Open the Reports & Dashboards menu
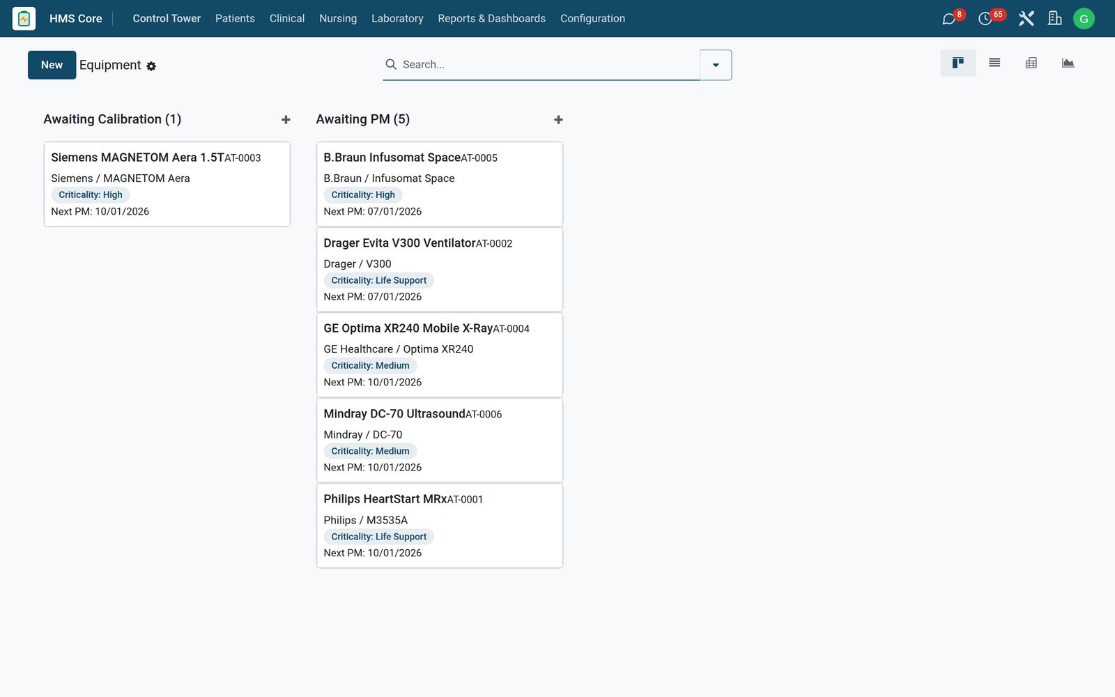 click(x=491, y=19)
